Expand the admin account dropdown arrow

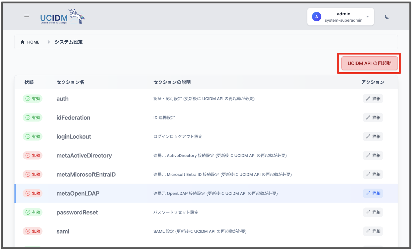[x=367, y=17]
